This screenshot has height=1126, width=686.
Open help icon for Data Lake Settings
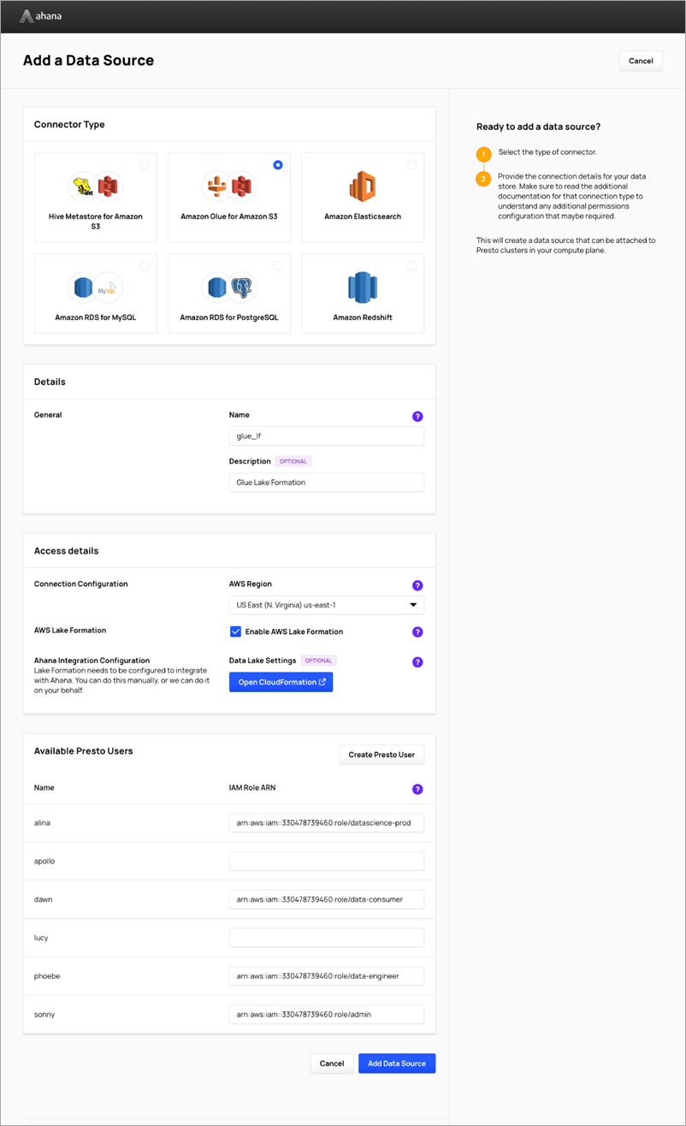(417, 662)
